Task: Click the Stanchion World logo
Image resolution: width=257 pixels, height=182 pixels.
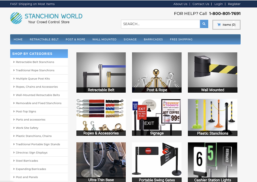Action: pyautogui.click(x=46, y=18)
